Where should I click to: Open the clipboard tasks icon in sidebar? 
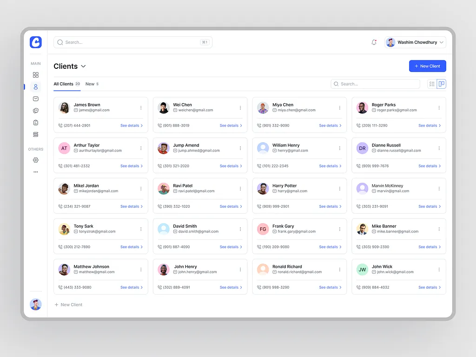point(36,122)
